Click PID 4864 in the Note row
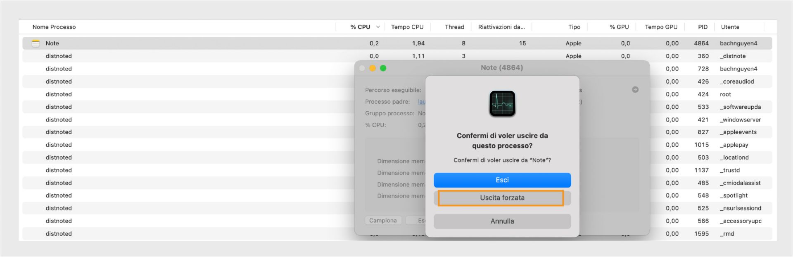 pos(701,43)
